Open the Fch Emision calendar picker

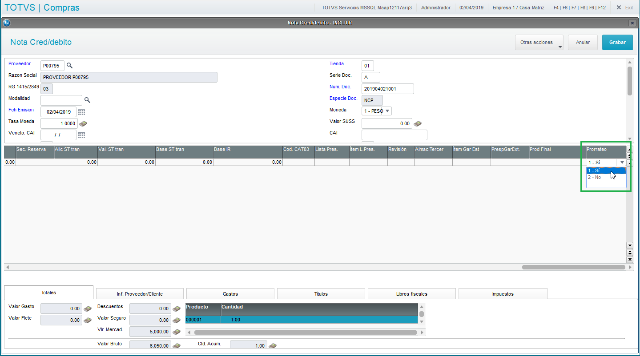point(81,112)
